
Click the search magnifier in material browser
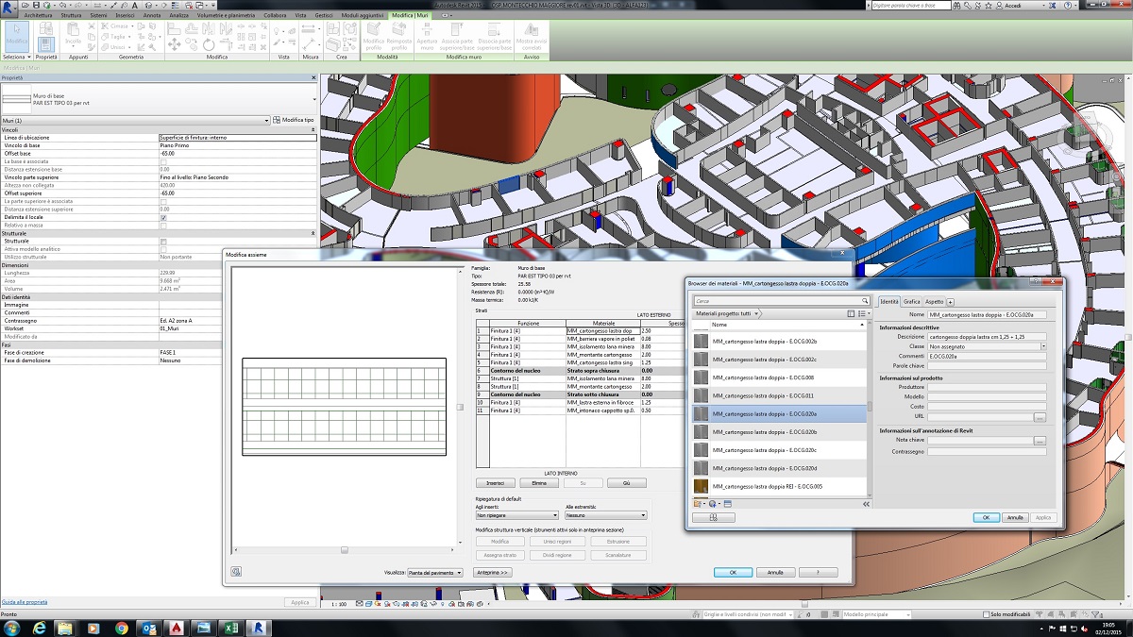click(864, 301)
